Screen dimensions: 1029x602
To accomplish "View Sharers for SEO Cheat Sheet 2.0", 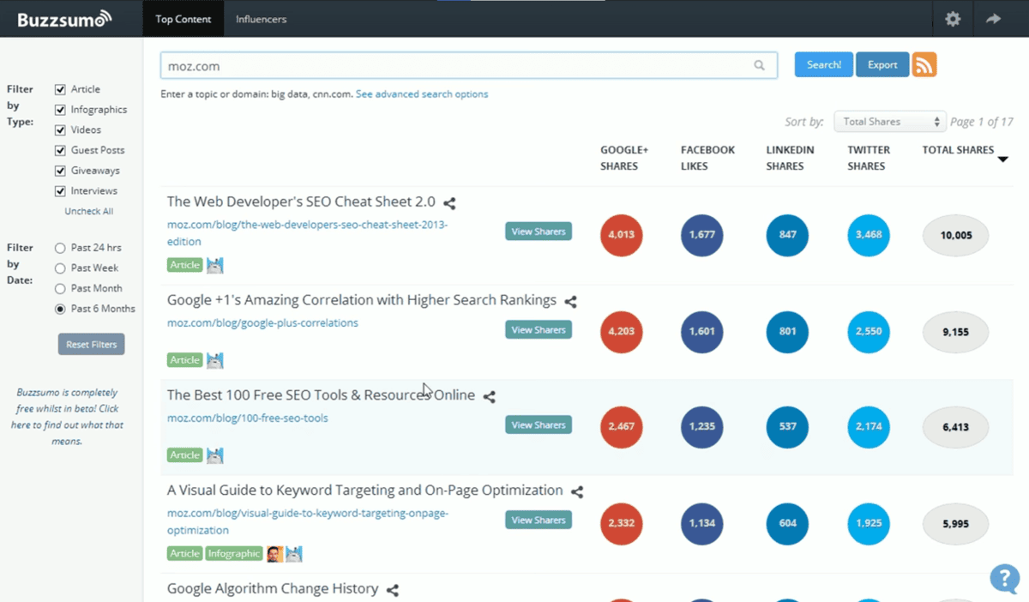I will tap(539, 232).
